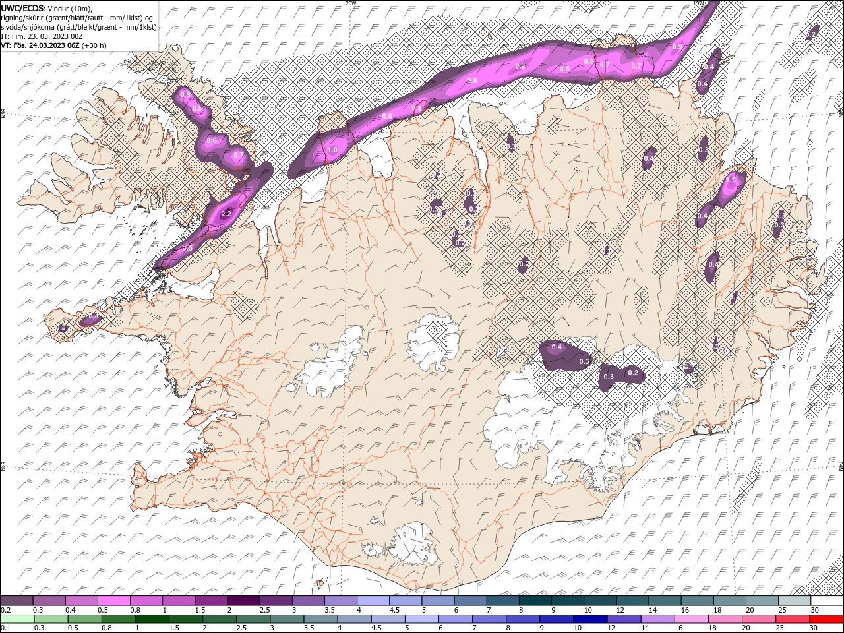Pick the snow-scale swatch between 4 and 4.5

[x=373, y=601]
